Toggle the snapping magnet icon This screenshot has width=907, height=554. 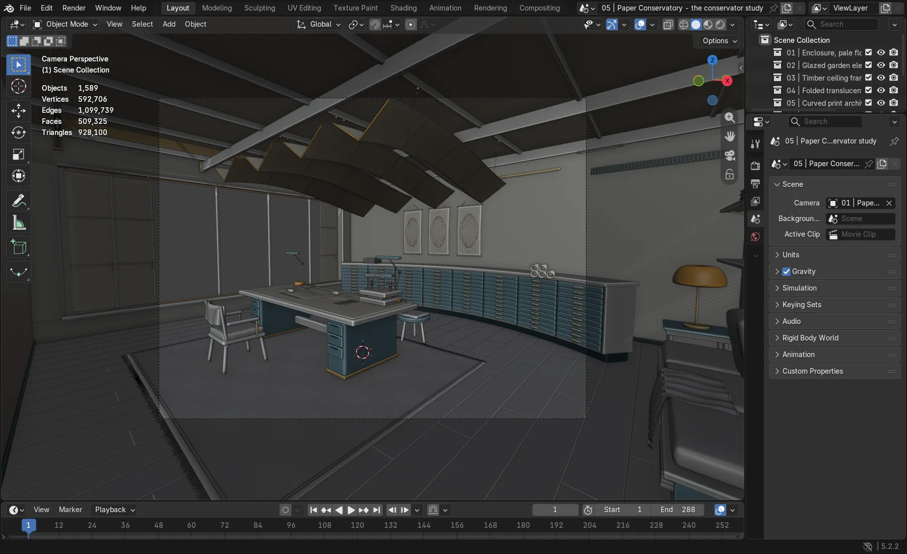374,24
